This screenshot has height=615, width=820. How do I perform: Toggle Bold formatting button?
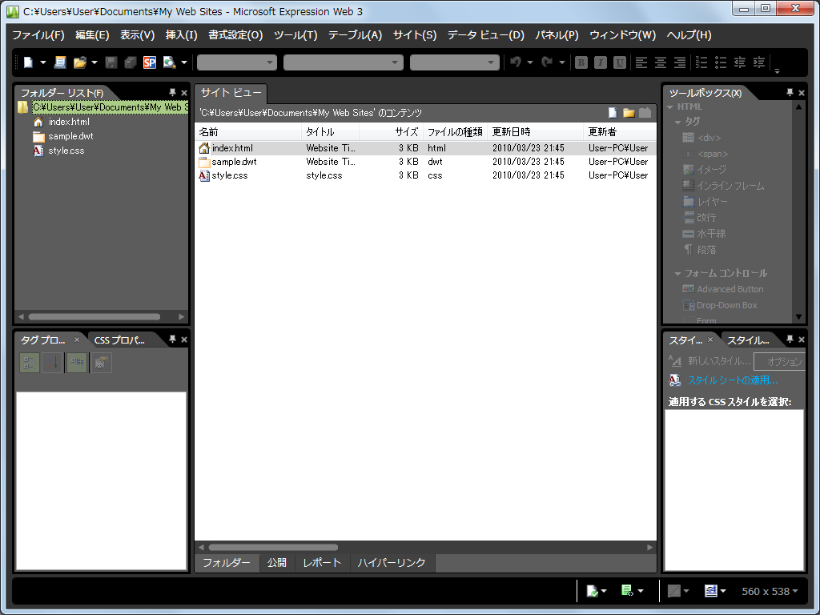tap(581, 62)
